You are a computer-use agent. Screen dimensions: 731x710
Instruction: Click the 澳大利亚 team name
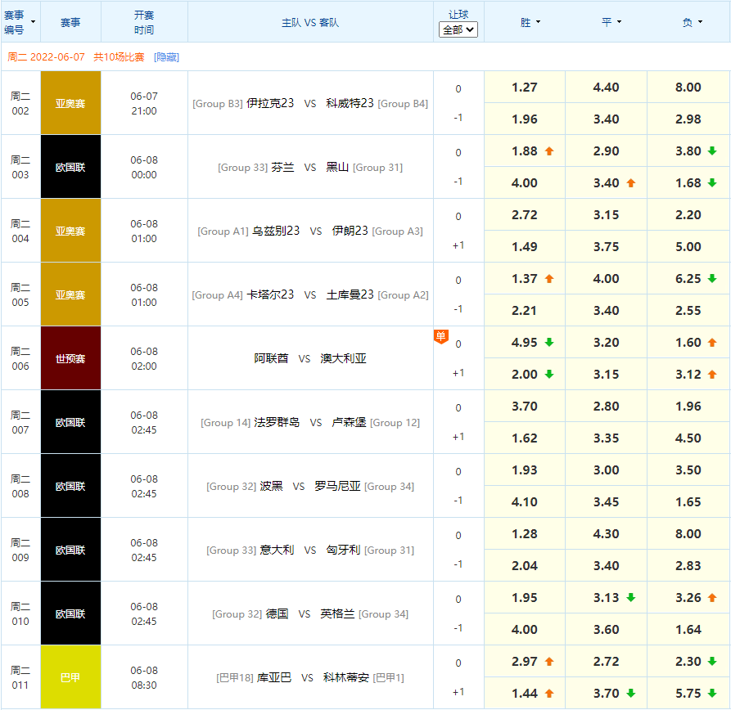click(343, 358)
